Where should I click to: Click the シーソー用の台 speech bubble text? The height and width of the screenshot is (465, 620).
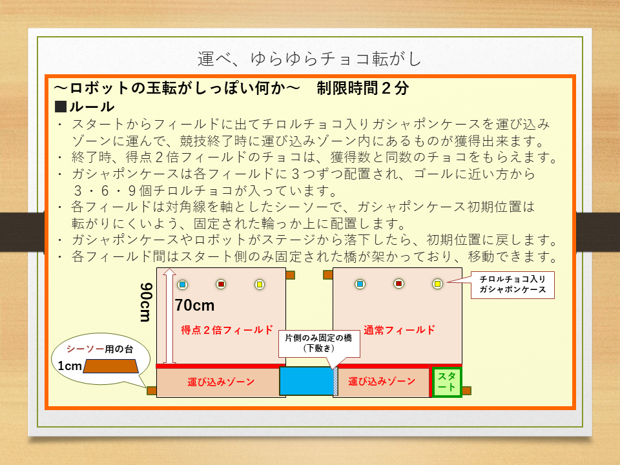point(104,349)
